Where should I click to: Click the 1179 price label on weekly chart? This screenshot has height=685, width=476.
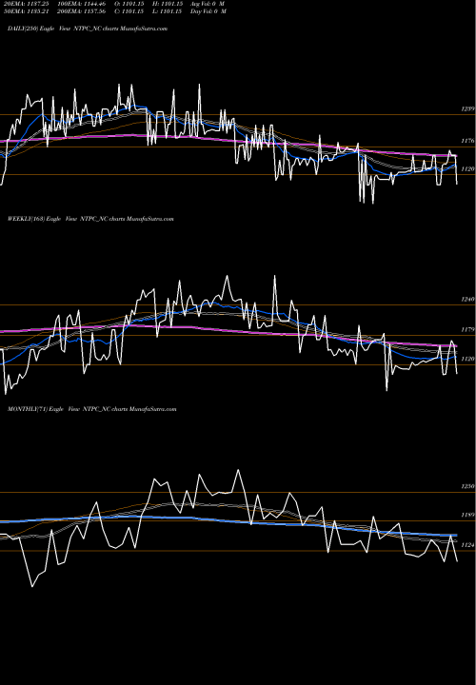467,330
